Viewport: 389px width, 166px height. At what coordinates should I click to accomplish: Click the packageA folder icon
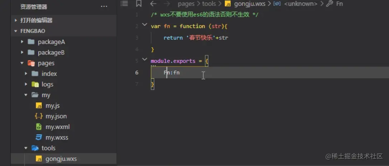point(31,42)
